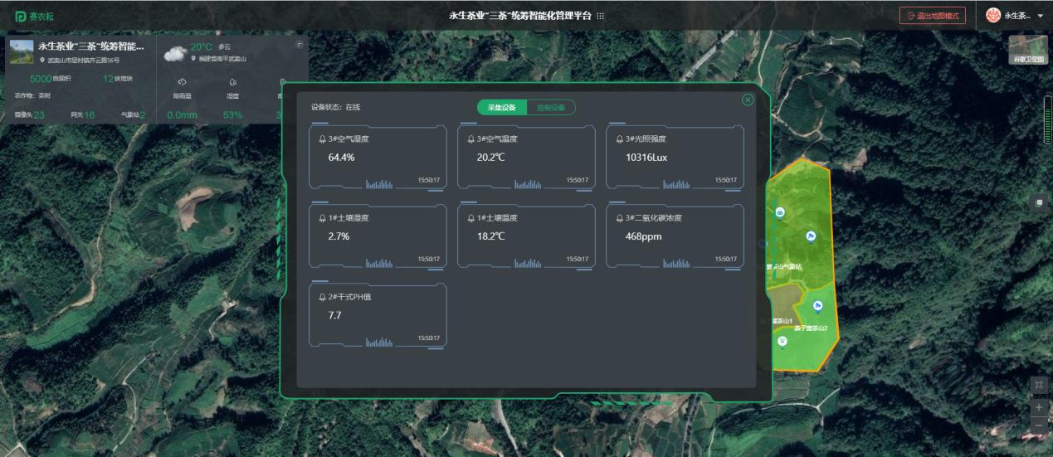The height and width of the screenshot is (457, 1053).
Task: Click the bell icon on 3#空气湿度 card
Action: click(322, 139)
